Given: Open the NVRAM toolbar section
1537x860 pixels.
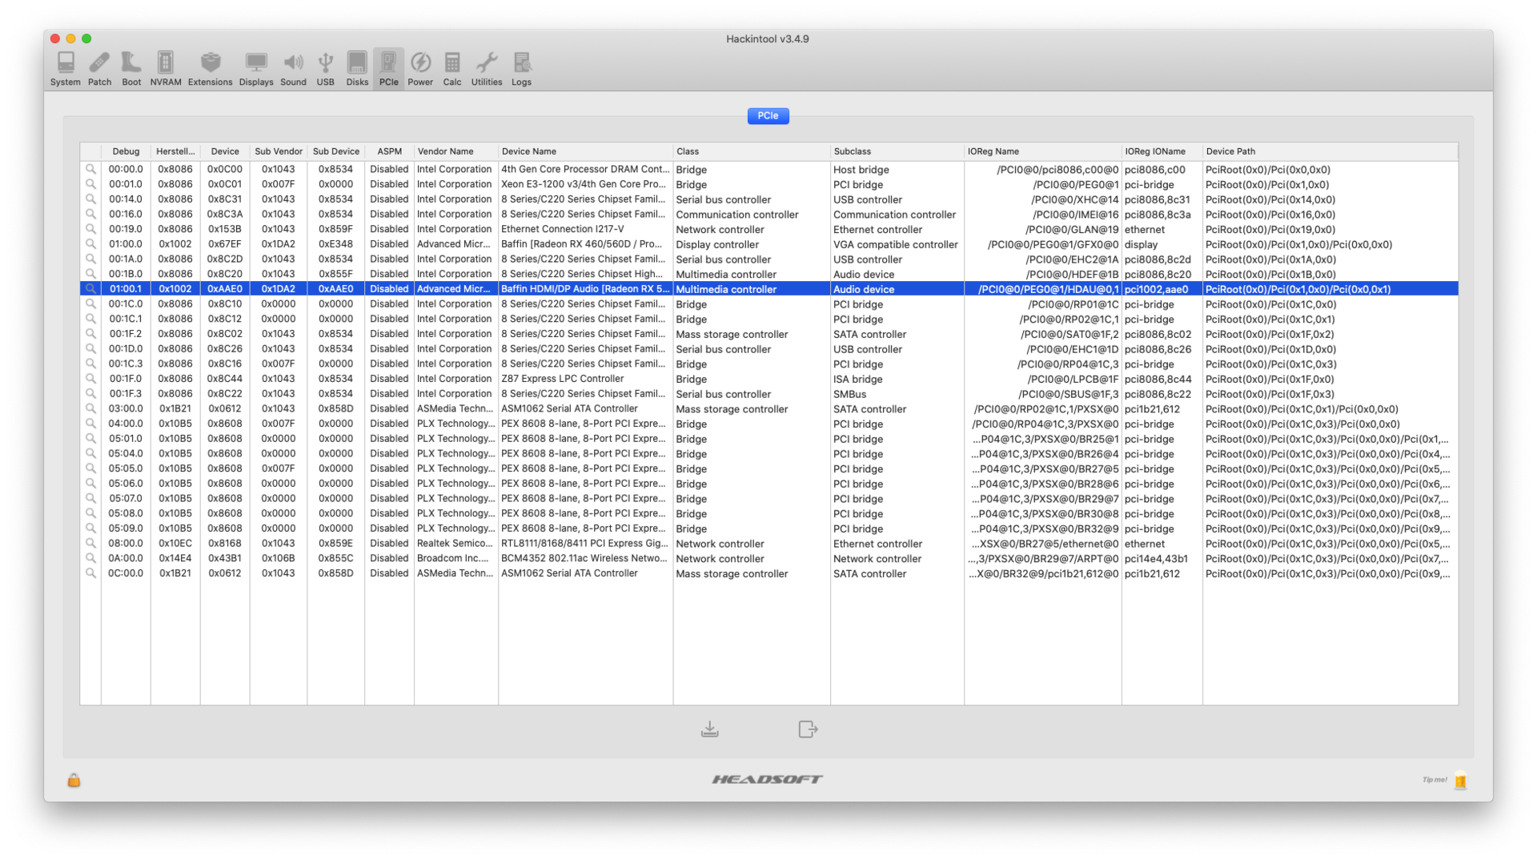Looking at the screenshot, I should click(x=166, y=69).
